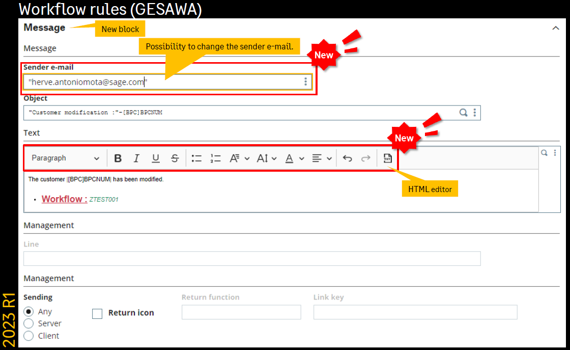Click the search icon in Object field
Screen dimensions: 570x350
tap(464, 113)
